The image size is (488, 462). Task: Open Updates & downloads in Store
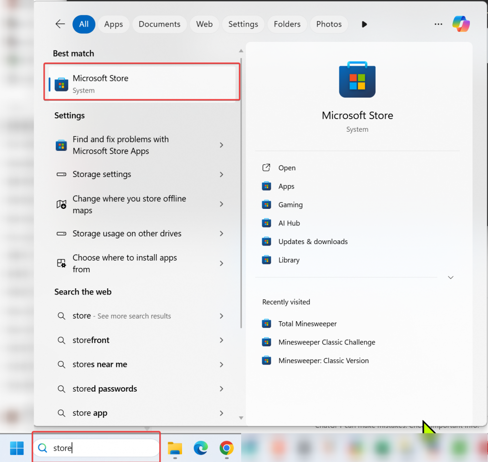tap(313, 242)
